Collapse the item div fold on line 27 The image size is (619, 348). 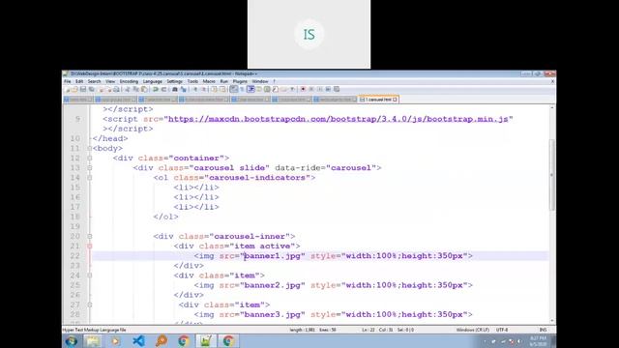pyautogui.click(x=90, y=305)
